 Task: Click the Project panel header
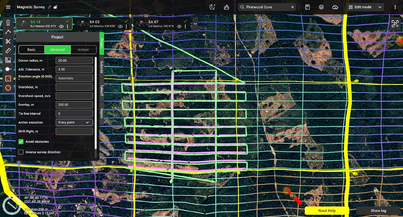click(57, 37)
